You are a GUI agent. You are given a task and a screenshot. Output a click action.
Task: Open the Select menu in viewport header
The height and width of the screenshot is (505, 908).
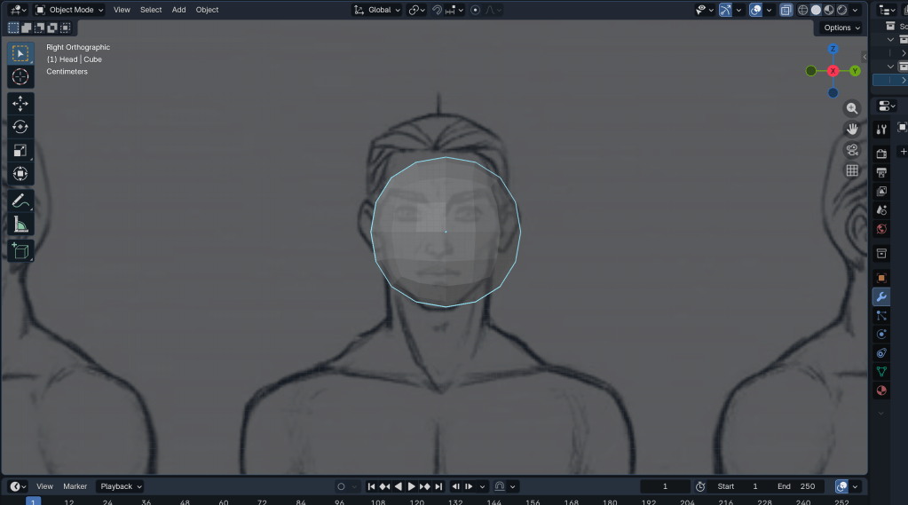(151, 10)
